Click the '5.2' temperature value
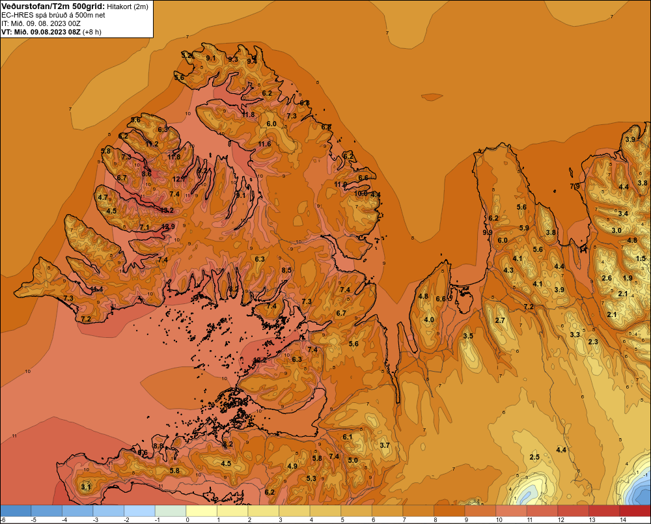This screenshot has width=651, height=524. [186, 55]
